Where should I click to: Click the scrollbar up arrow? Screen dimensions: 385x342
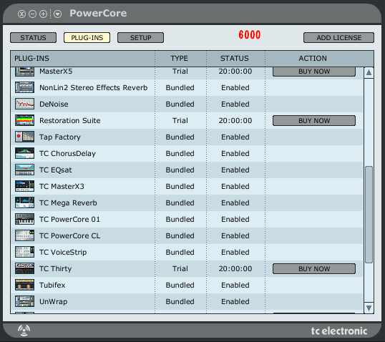tap(369, 73)
